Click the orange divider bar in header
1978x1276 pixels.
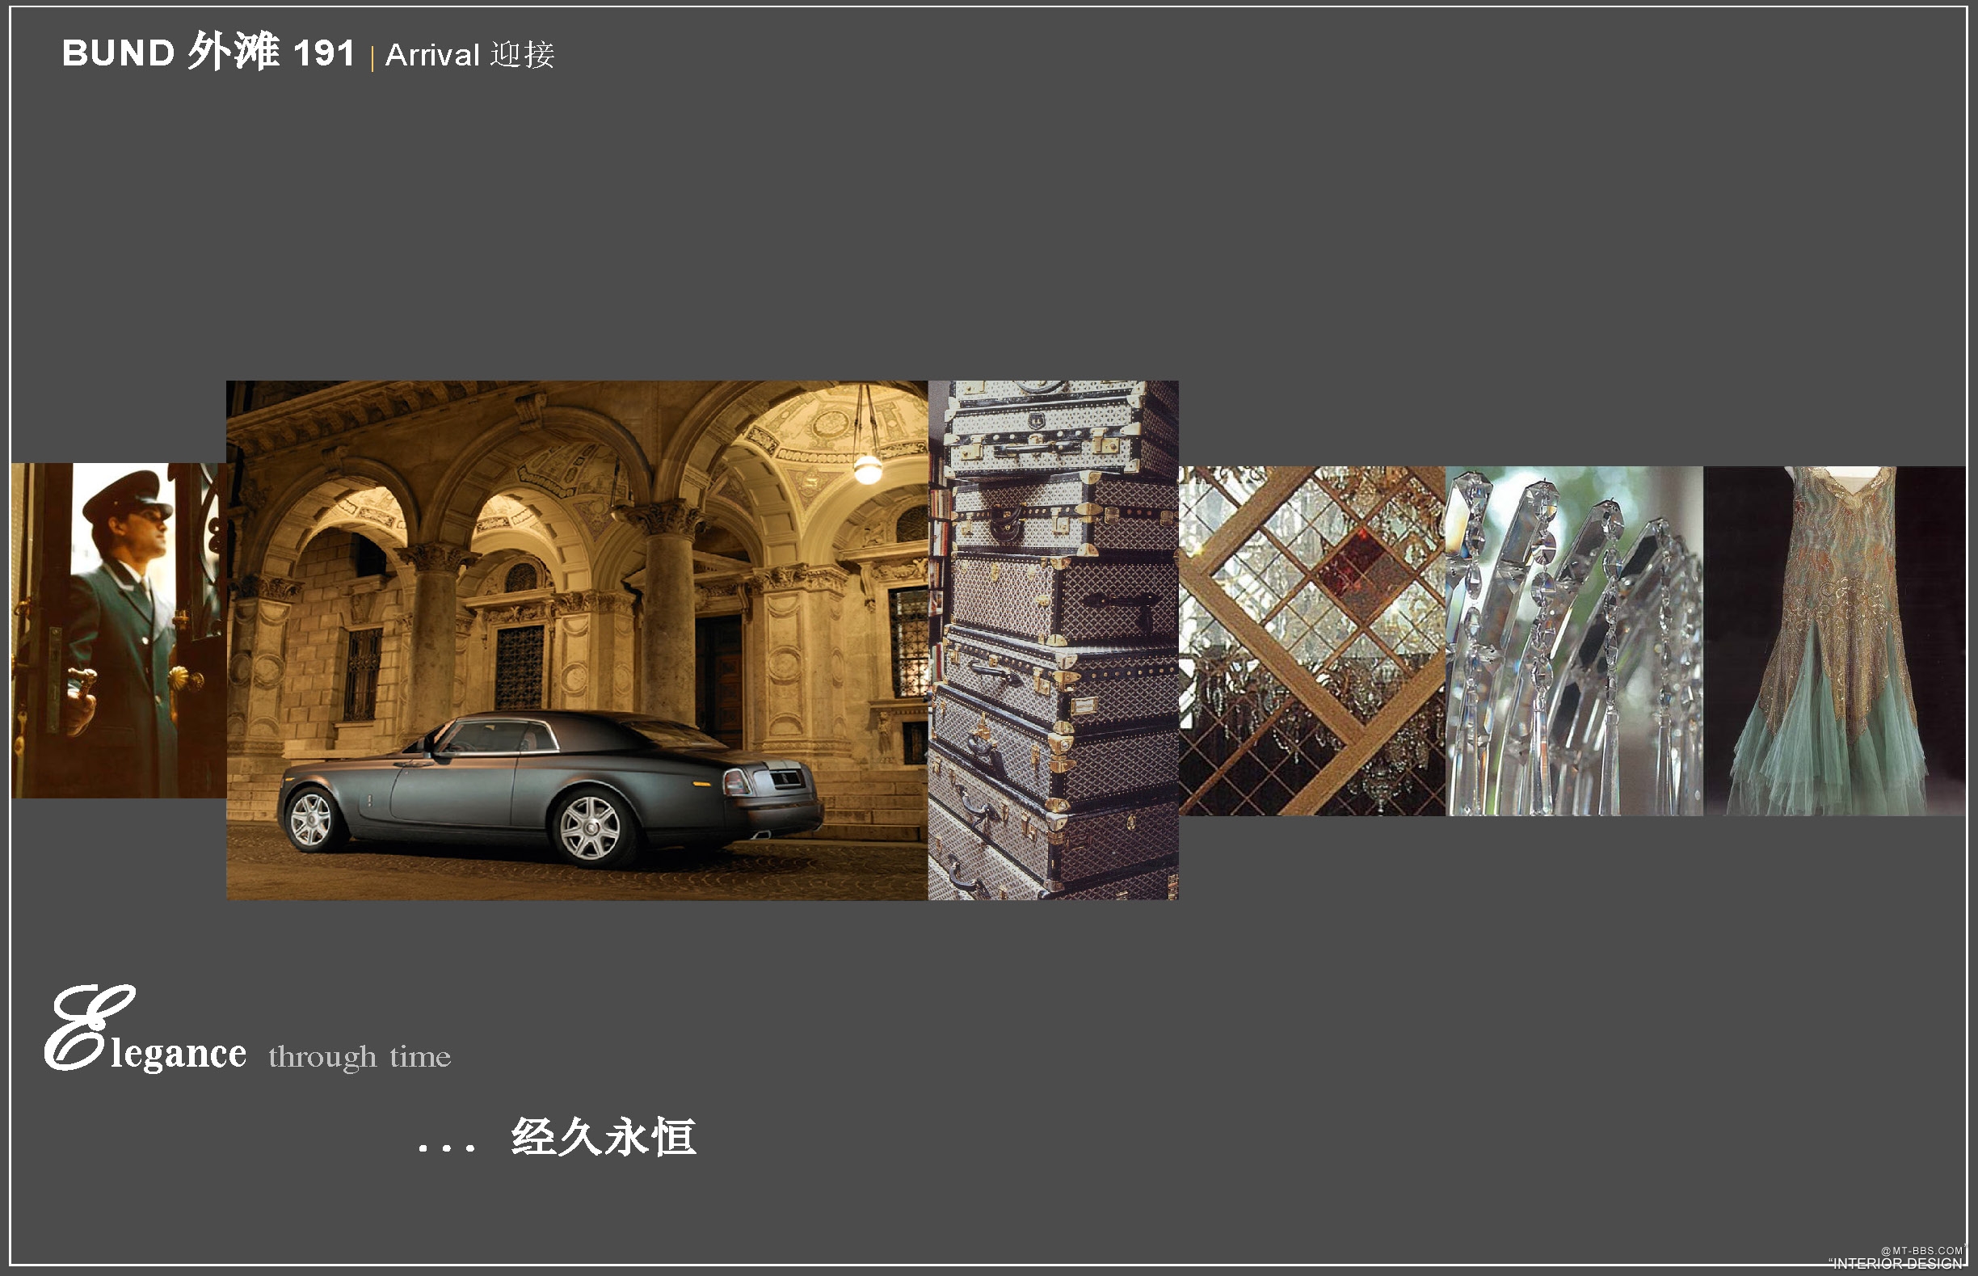pyautogui.click(x=372, y=57)
